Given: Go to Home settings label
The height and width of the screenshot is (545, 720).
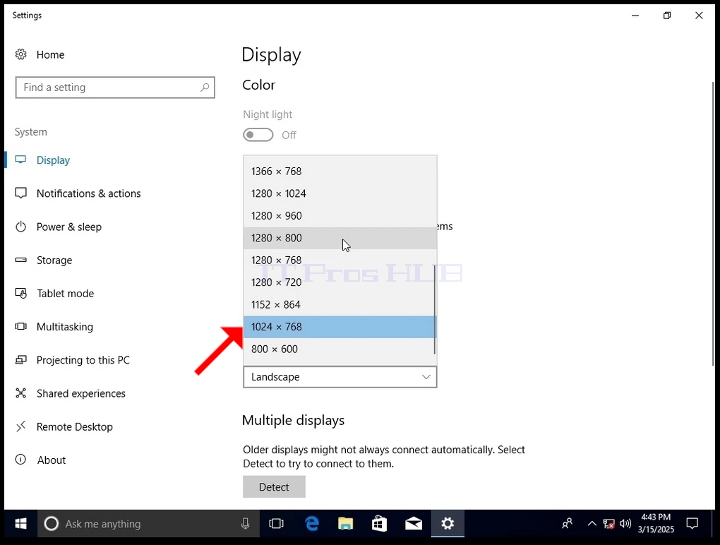Looking at the screenshot, I should [51, 54].
